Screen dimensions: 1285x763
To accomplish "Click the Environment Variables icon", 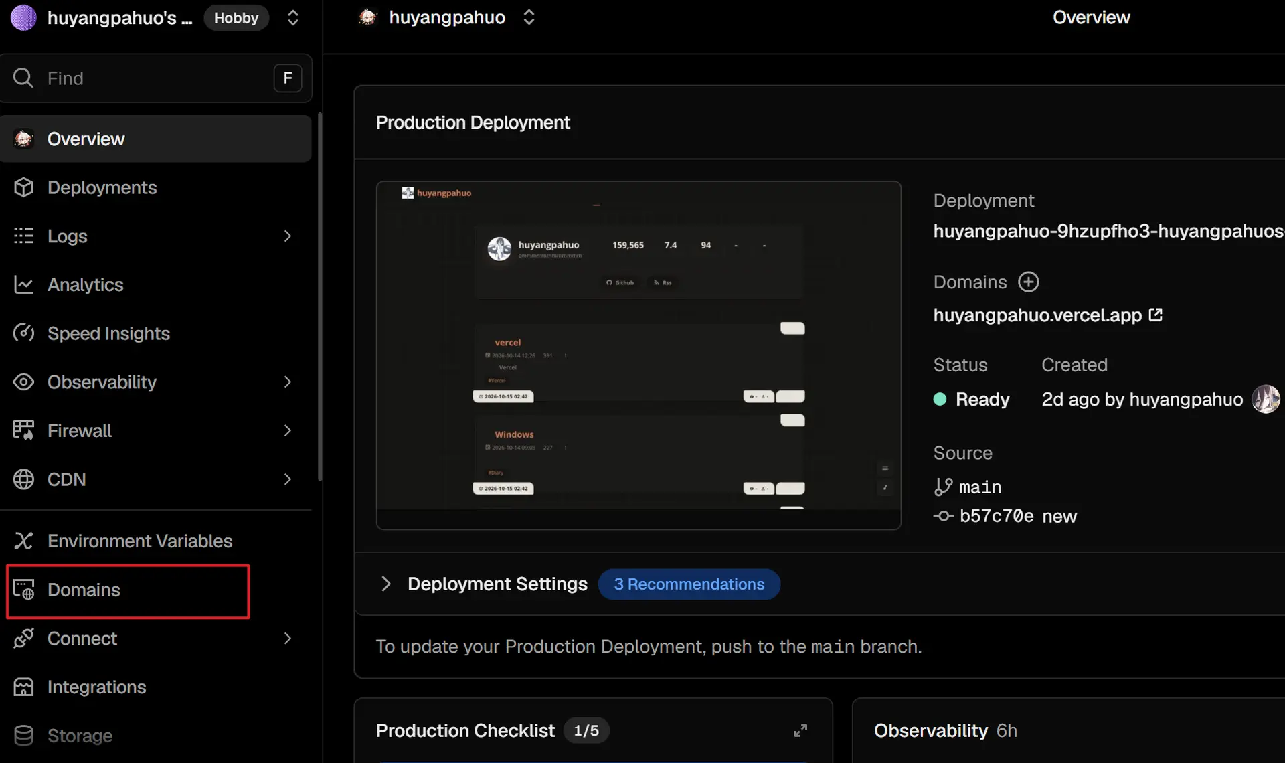I will (23, 541).
